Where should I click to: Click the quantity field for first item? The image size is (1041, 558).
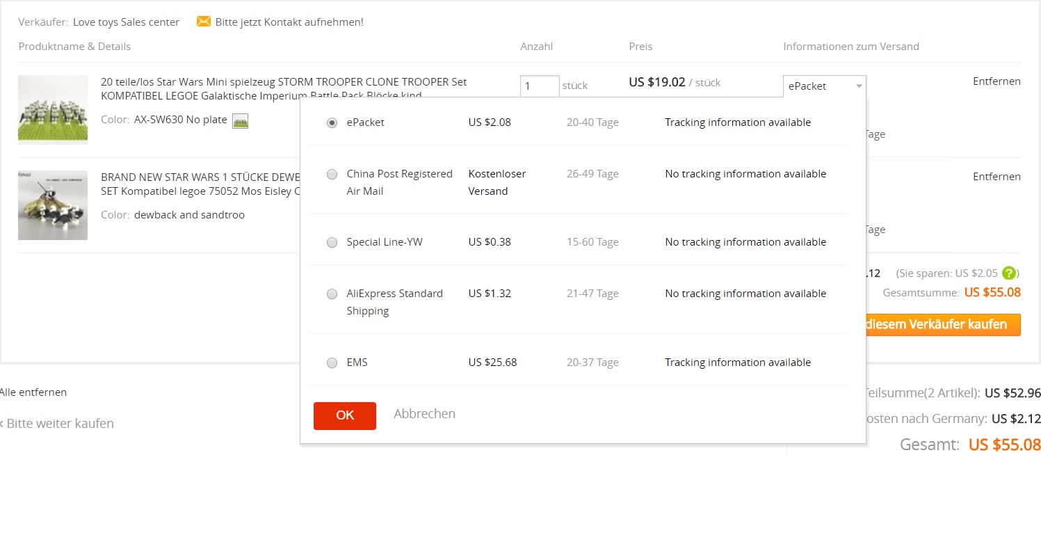(x=540, y=86)
